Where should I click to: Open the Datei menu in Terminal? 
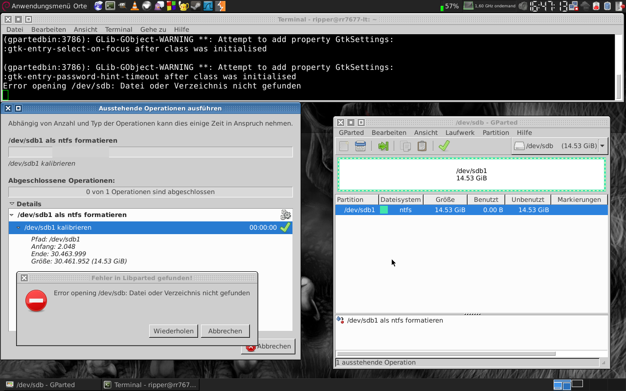click(x=15, y=29)
